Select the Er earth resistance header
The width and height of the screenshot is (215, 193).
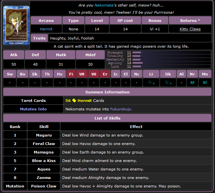click(105, 74)
